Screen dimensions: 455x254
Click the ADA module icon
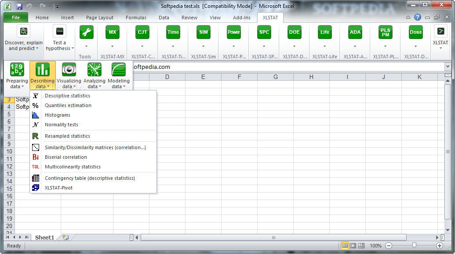pos(355,32)
